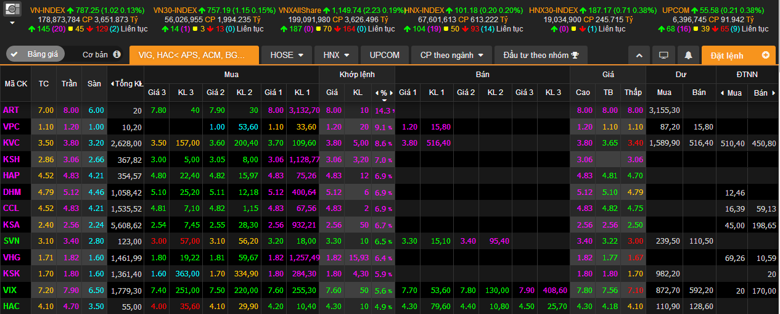Open info icon beside Cơ bản

(x=117, y=54)
